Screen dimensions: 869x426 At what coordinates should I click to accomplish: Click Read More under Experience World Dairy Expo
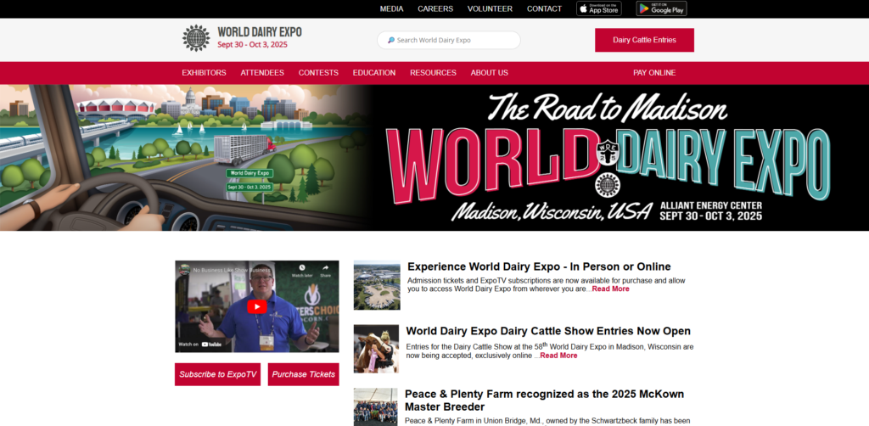click(611, 289)
